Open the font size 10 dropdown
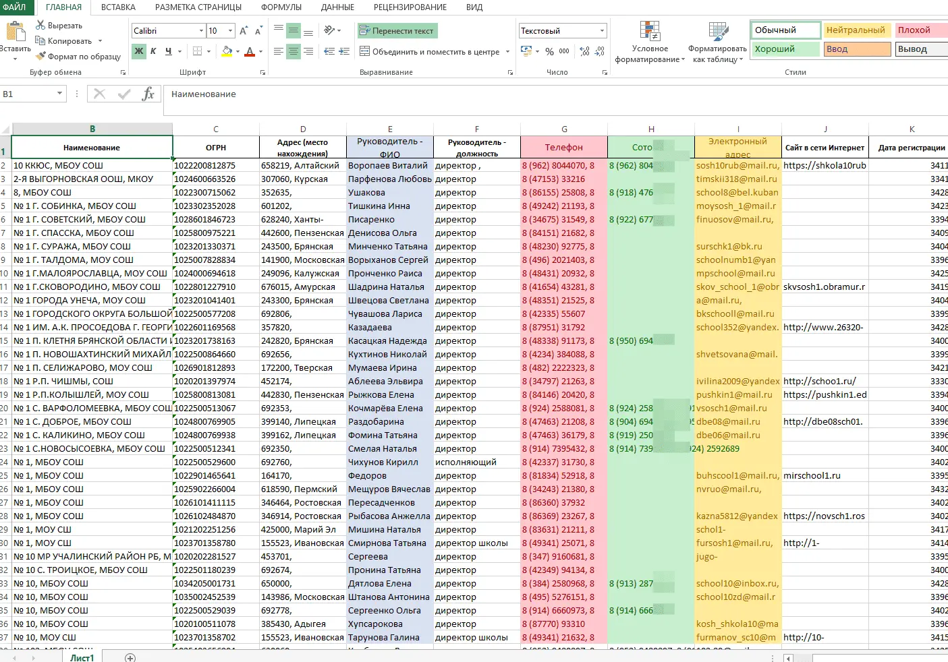The height and width of the screenshot is (662, 948). pyautogui.click(x=230, y=31)
